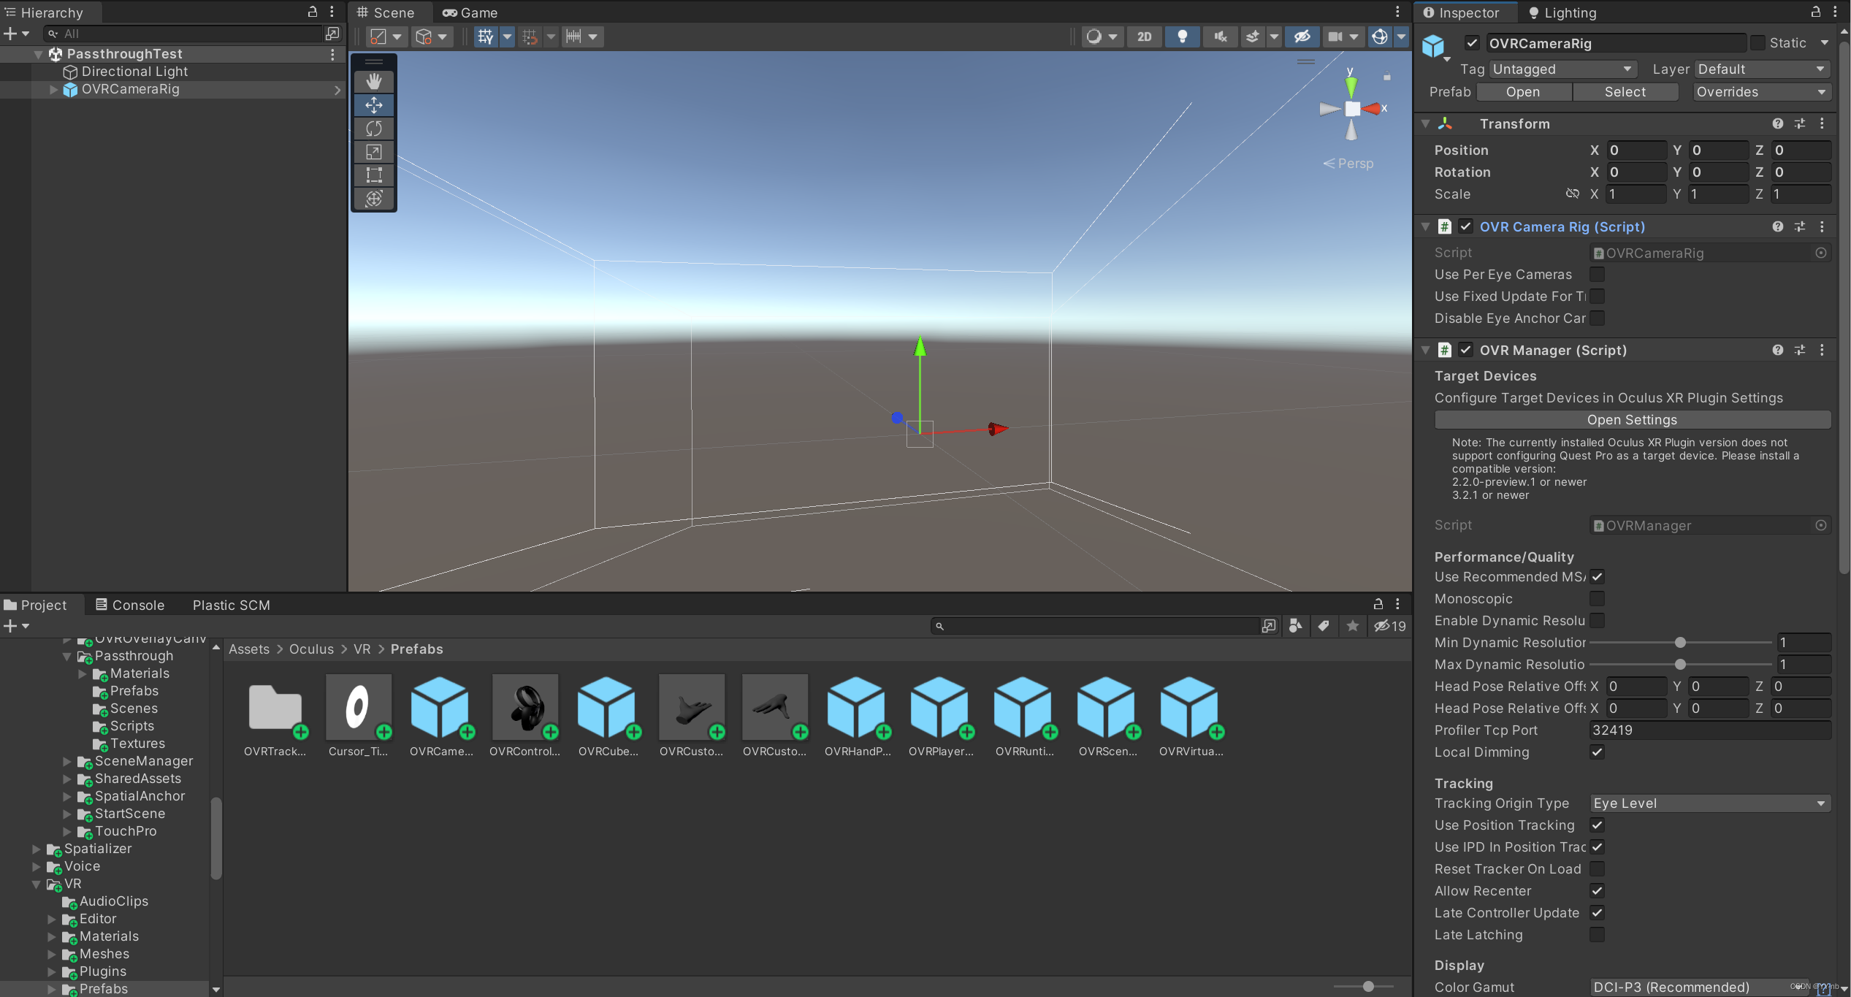Open the Plastic SCM tab
Screen dimensions: 1851x997
click(x=231, y=605)
